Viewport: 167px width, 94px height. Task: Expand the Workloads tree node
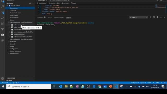(8, 42)
